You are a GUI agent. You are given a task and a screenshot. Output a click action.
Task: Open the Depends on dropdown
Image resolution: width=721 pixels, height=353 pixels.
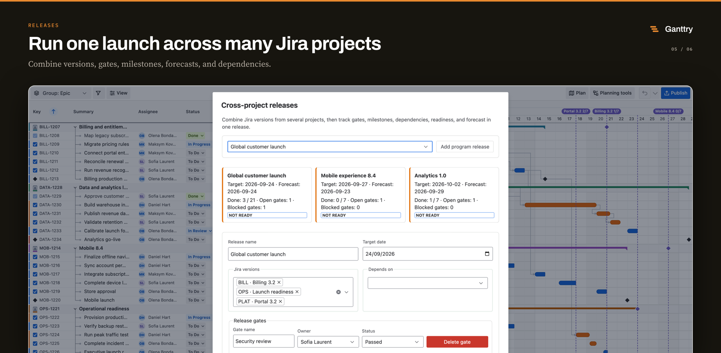[428, 283]
